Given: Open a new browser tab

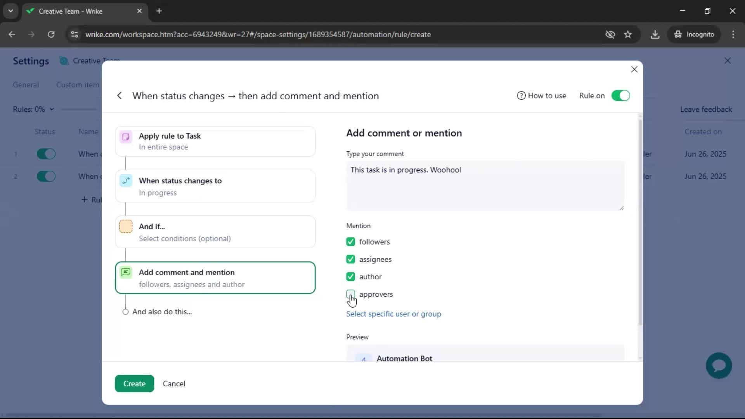Looking at the screenshot, I should (159, 11).
